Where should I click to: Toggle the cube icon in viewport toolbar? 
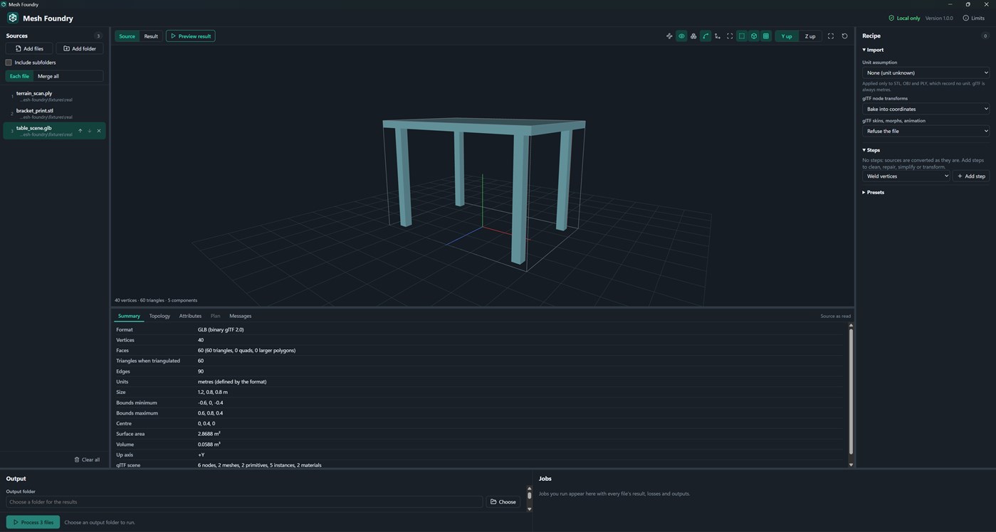point(754,36)
